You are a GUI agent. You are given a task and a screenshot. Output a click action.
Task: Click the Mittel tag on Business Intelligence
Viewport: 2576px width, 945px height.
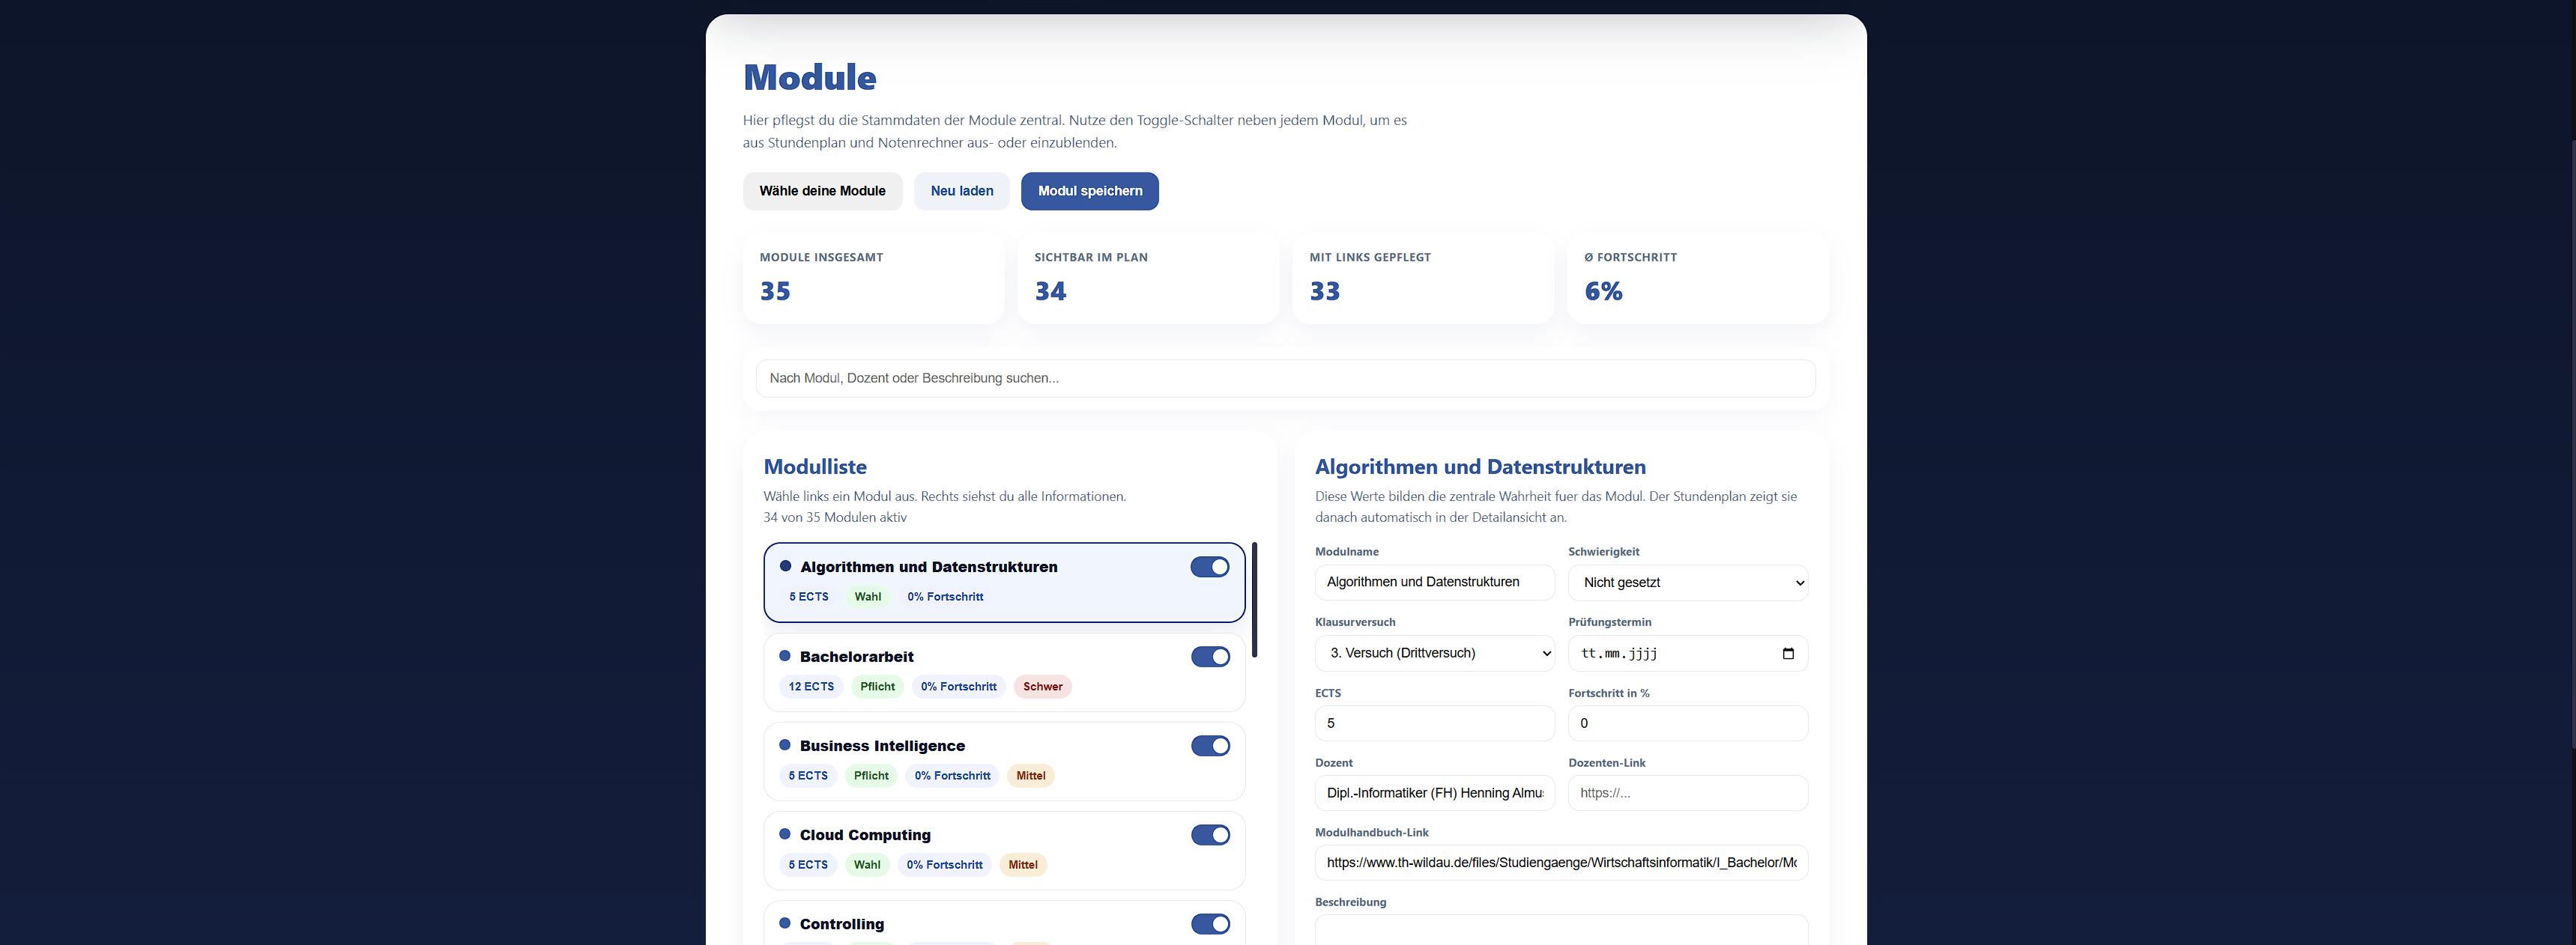point(1031,777)
